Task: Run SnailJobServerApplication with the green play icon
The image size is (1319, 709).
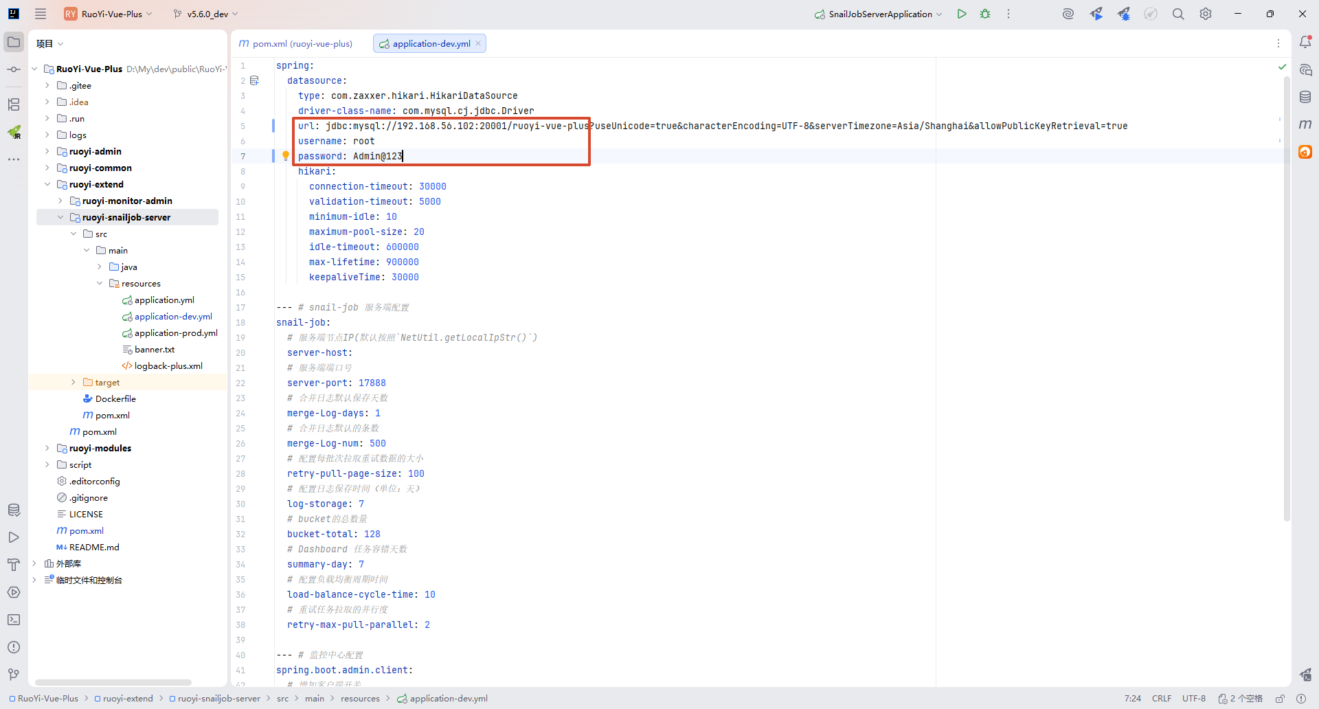Action: 962,14
